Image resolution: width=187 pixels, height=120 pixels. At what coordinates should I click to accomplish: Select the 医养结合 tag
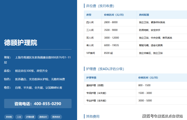pyautogui.click(x=56, y=117)
